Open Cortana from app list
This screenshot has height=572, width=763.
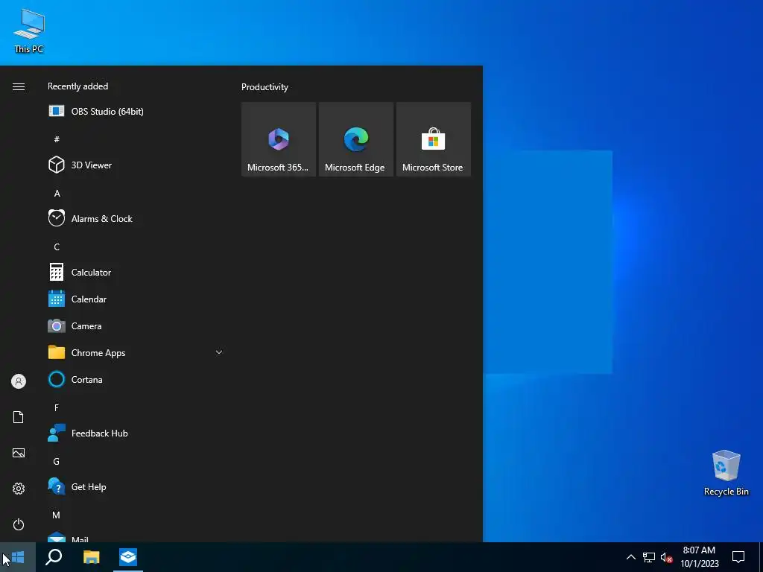[136, 379]
